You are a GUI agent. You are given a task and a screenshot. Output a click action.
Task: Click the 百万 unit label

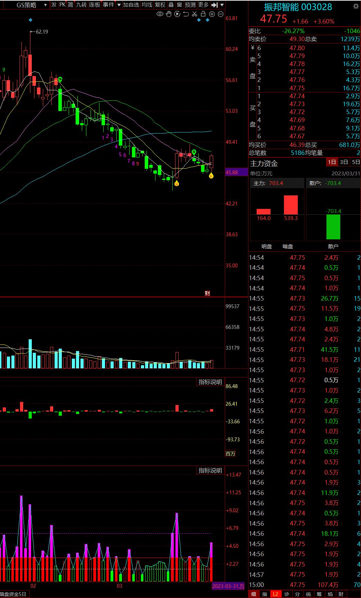[230, 453]
